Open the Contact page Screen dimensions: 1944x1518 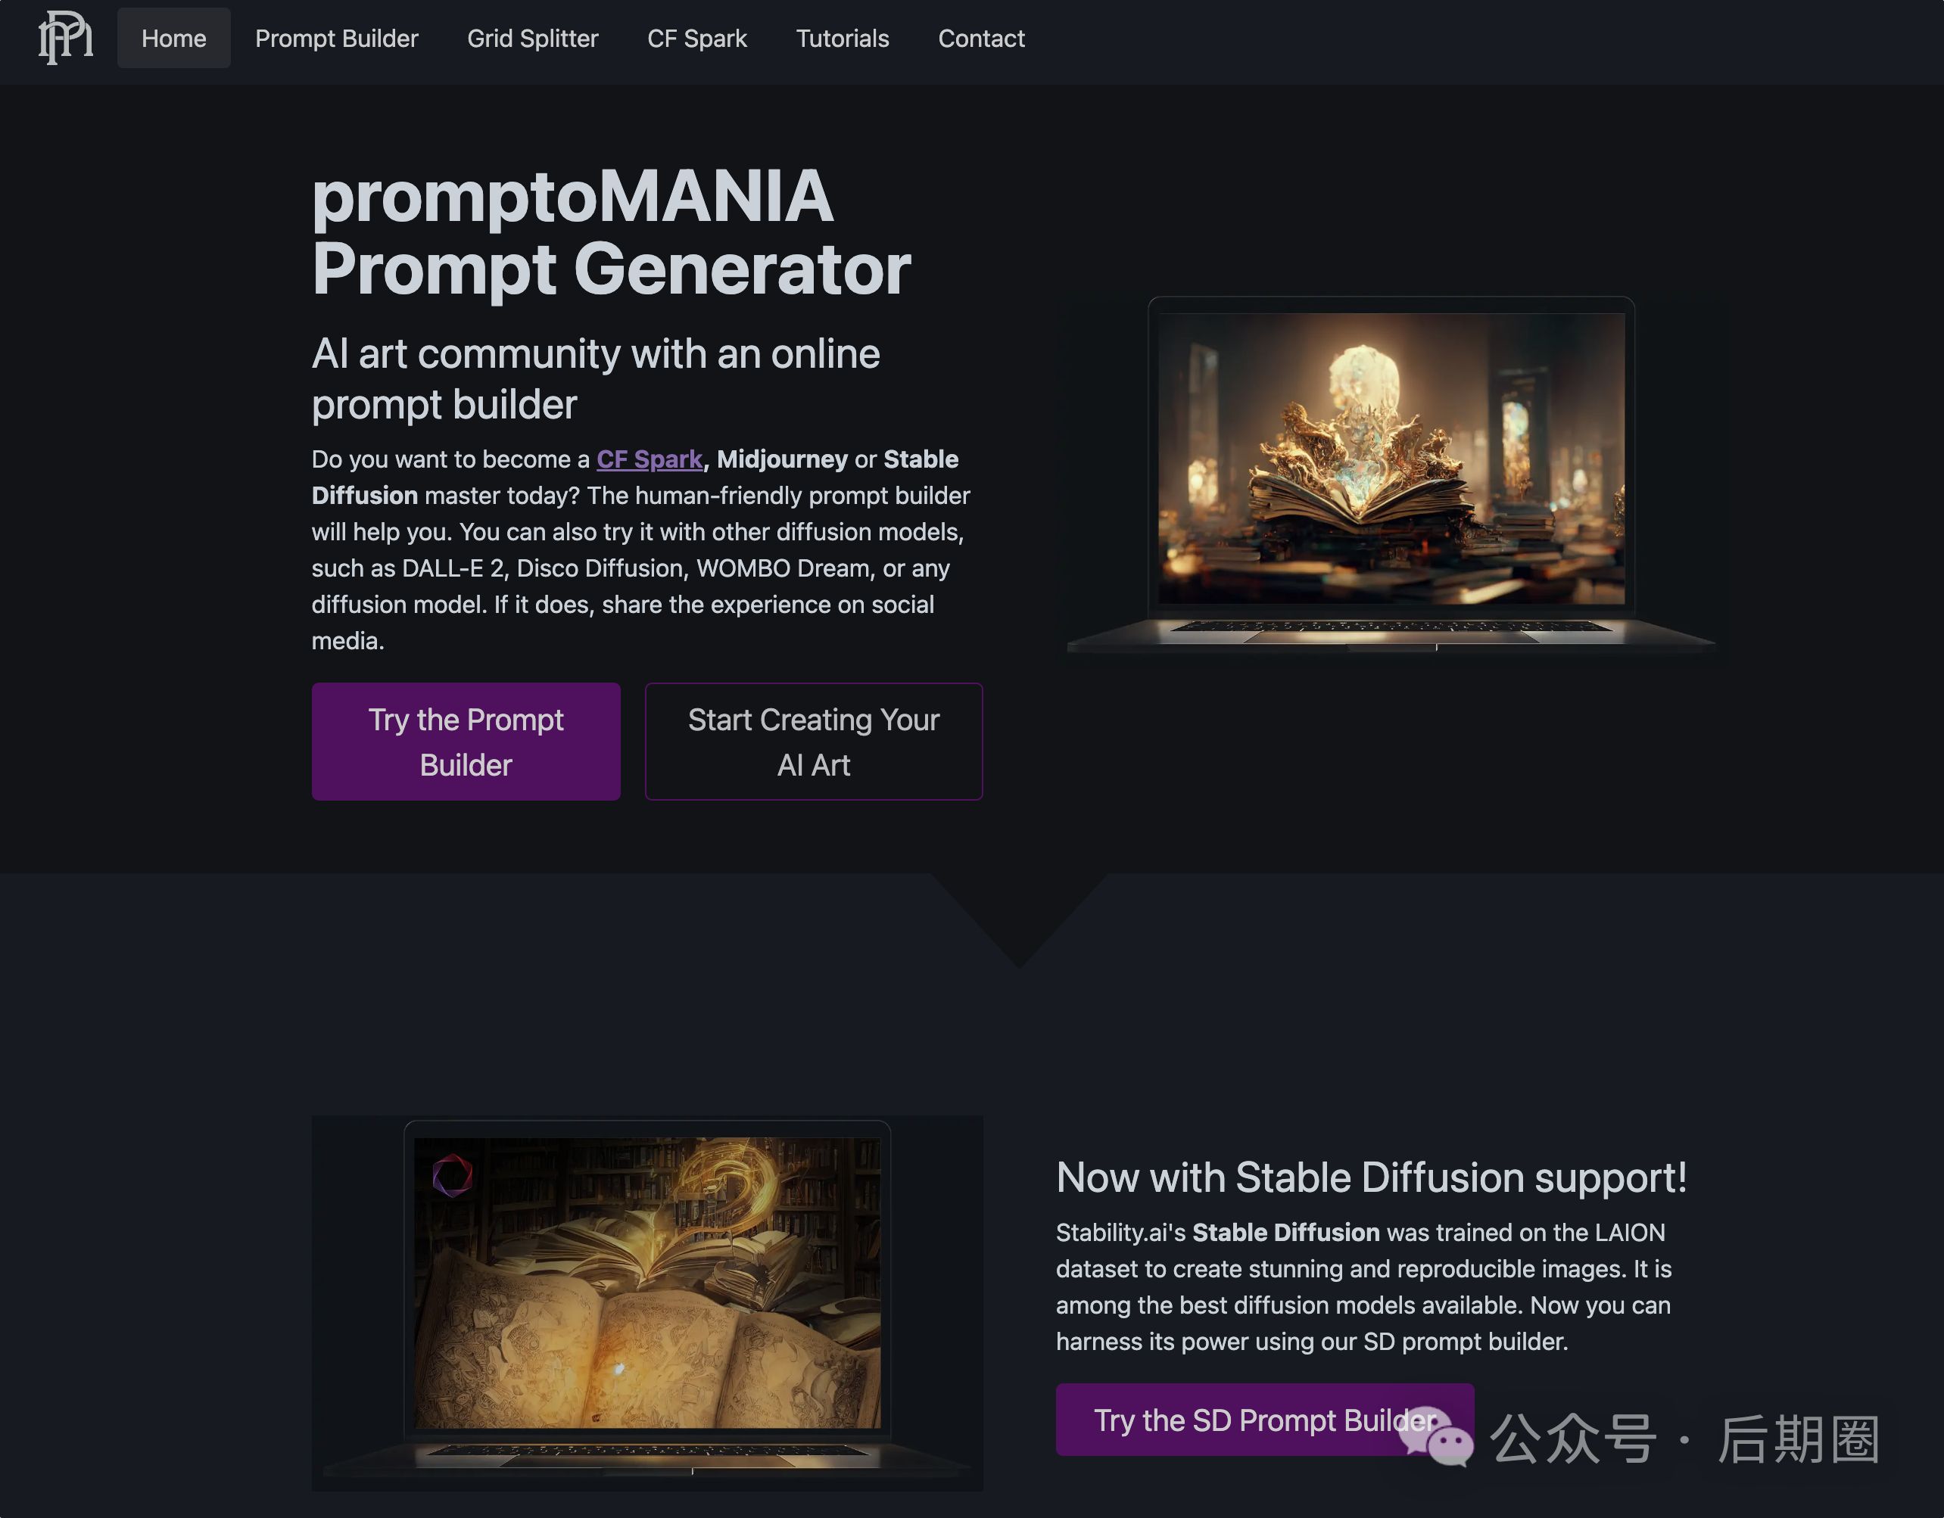(981, 39)
